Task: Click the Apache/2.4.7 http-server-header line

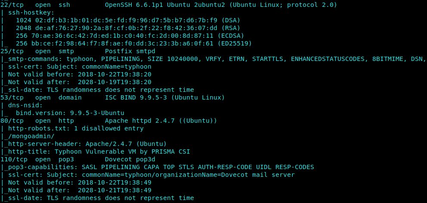Action: [x=86, y=144]
